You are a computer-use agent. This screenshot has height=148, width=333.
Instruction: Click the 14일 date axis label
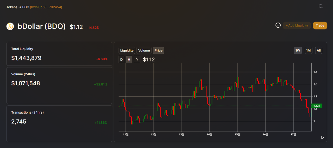pyautogui.click(x=210, y=134)
